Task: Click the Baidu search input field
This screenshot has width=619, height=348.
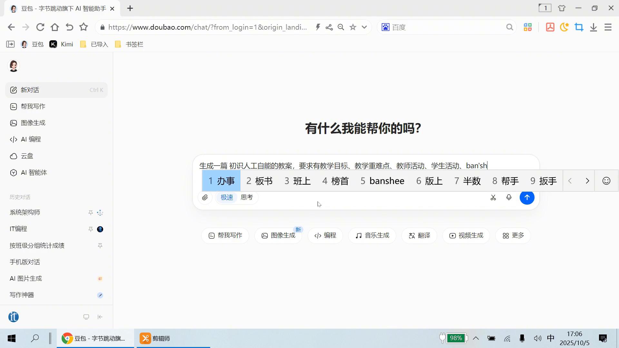Action: click(x=447, y=27)
